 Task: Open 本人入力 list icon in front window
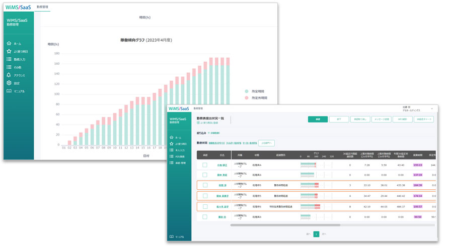pyautogui.click(x=172, y=150)
